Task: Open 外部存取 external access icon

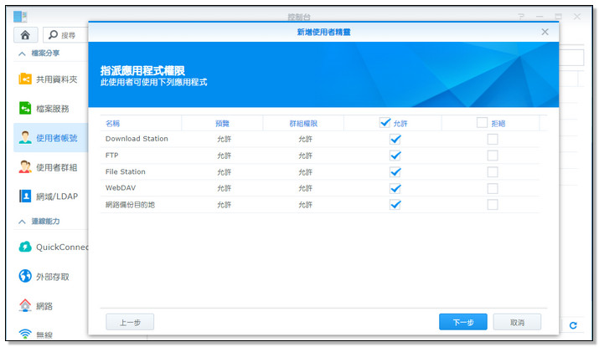Action: [25, 276]
